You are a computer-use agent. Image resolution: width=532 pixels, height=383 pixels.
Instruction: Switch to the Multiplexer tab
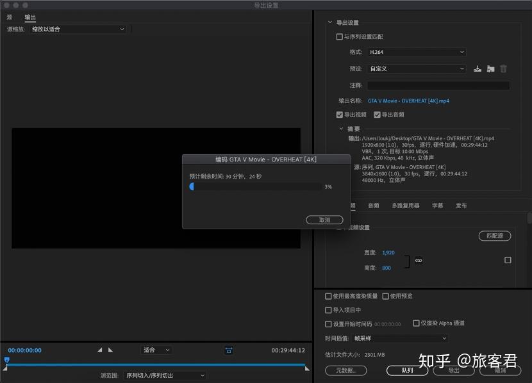pyautogui.click(x=406, y=206)
